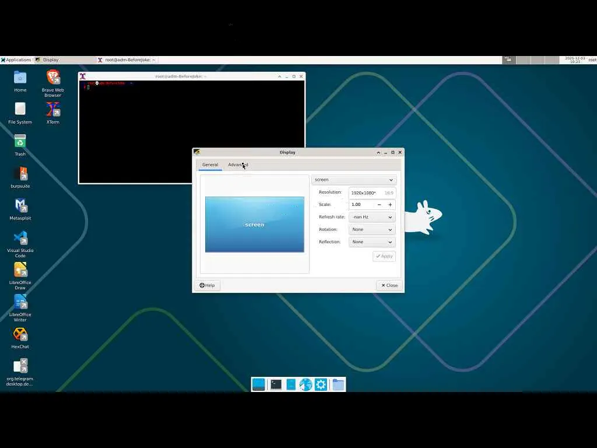Open the blue document icon in the dock
The width and height of the screenshot is (597, 448).
tap(291, 384)
